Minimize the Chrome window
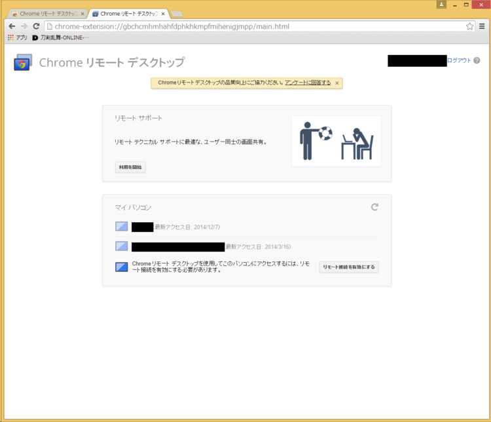The image size is (491, 422). tap(455, 5)
